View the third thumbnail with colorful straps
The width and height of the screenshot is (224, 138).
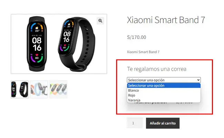pyautogui.click(x=59, y=89)
